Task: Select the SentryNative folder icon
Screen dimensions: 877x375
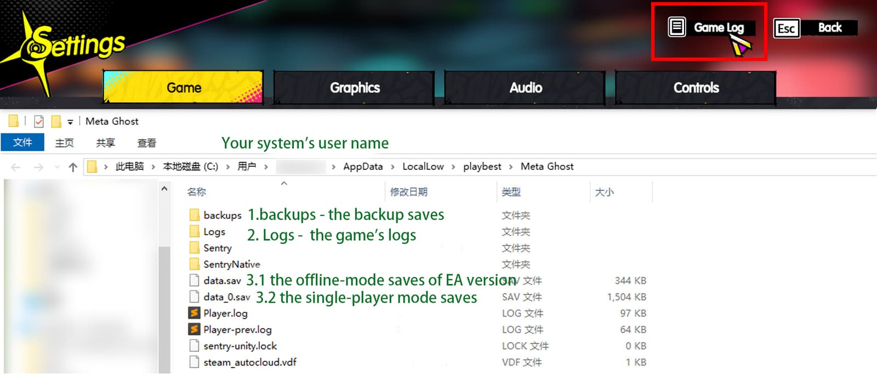Action: click(x=194, y=264)
